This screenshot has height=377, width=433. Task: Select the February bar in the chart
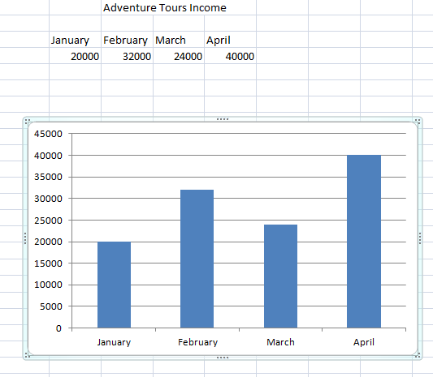[x=197, y=259]
